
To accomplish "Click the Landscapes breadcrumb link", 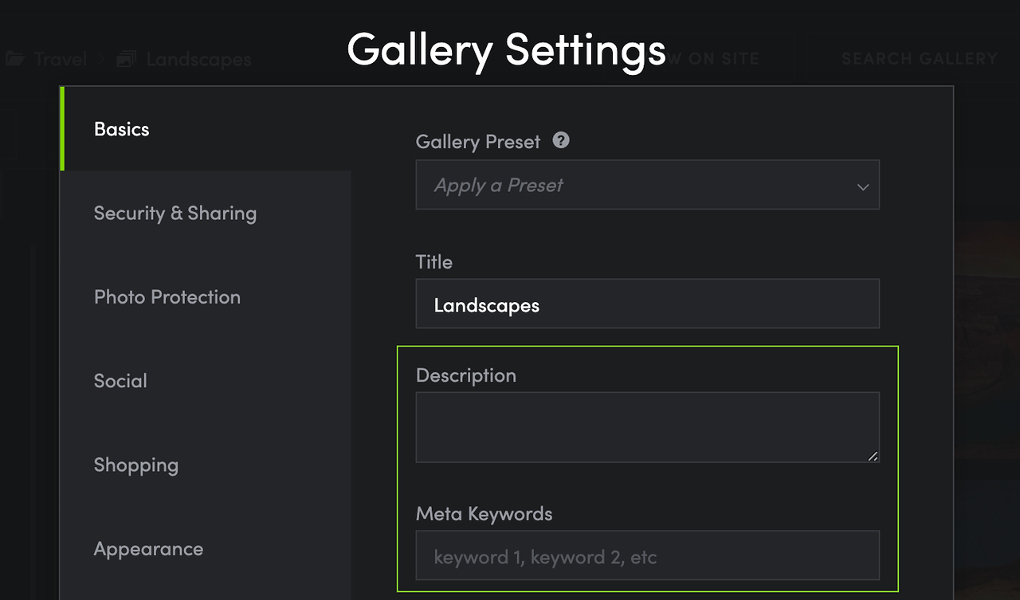I will point(198,59).
